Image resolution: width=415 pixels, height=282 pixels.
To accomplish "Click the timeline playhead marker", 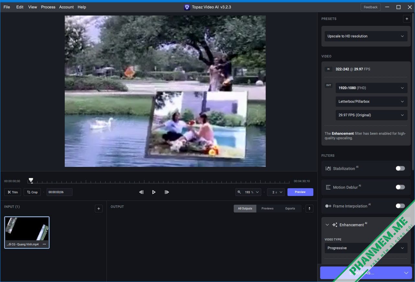I will tap(31, 180).
